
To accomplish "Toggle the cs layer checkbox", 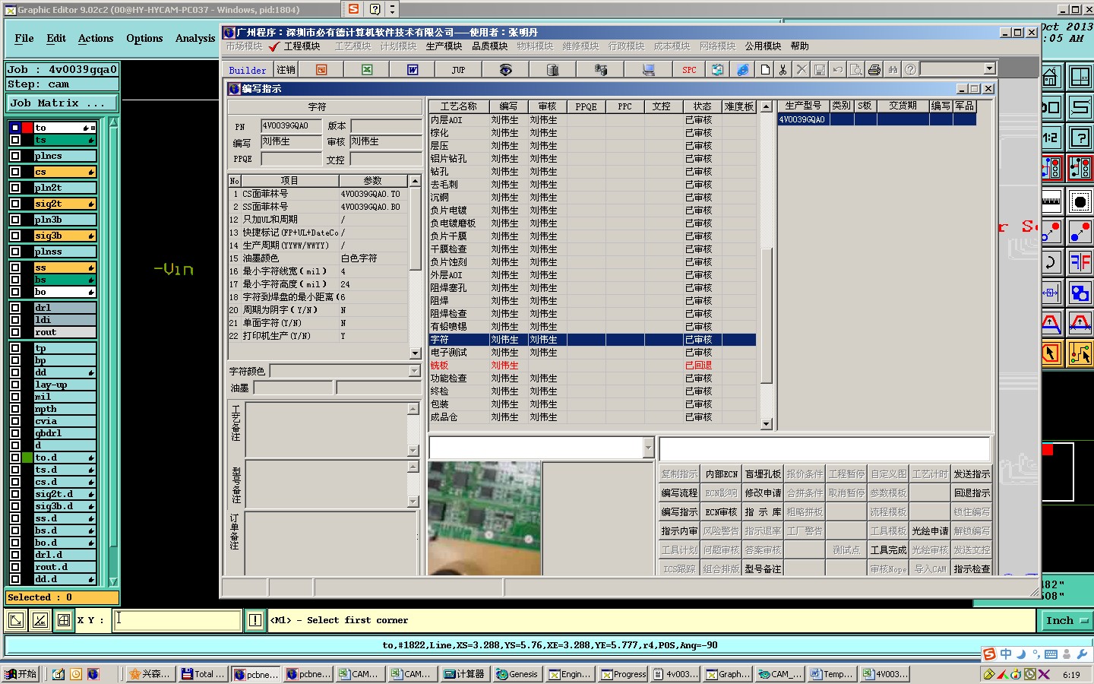I will (15, 172).
